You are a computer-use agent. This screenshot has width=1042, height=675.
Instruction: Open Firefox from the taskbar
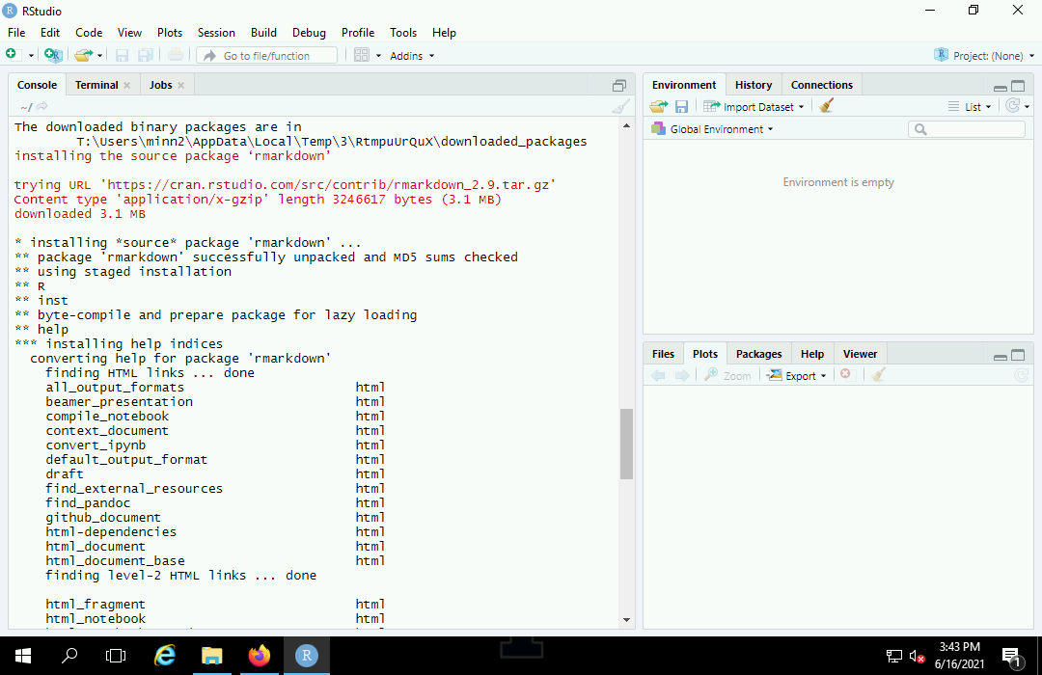[260, 656]
